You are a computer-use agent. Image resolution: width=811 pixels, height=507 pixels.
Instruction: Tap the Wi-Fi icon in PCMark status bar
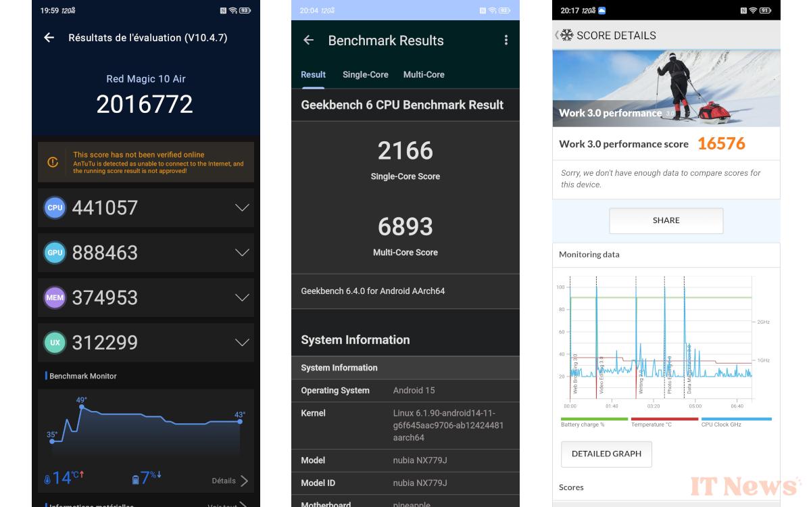(752, 11)
